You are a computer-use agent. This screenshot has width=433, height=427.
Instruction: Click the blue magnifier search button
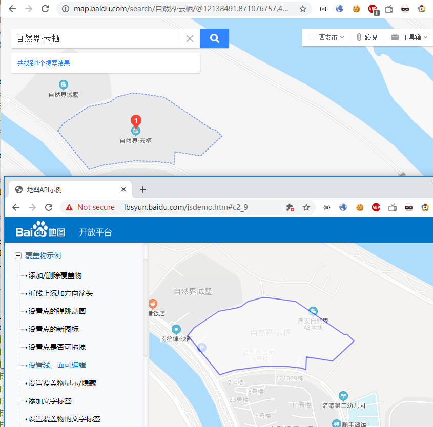click(214, 38)
